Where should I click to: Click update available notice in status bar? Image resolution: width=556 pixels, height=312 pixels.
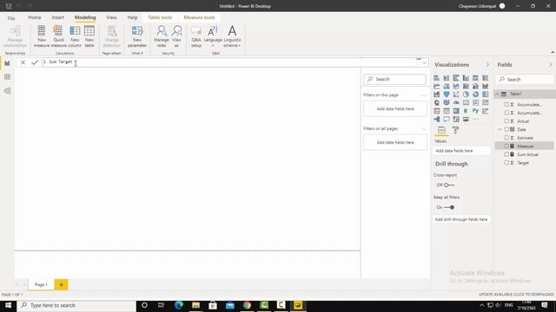click(516, 295)
